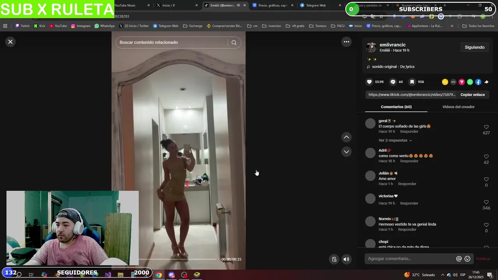Switch to the Telegram Web browser tab
498x280 pixels.
click(x=320, y=5)
